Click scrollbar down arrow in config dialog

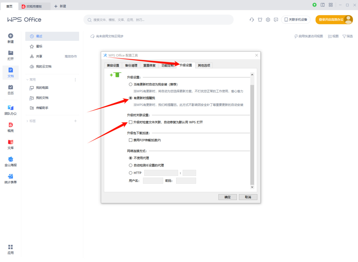(x=252, y=187)
